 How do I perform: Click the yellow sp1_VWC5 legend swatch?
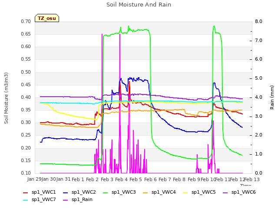pyautogui.click(x=185, y=192)
